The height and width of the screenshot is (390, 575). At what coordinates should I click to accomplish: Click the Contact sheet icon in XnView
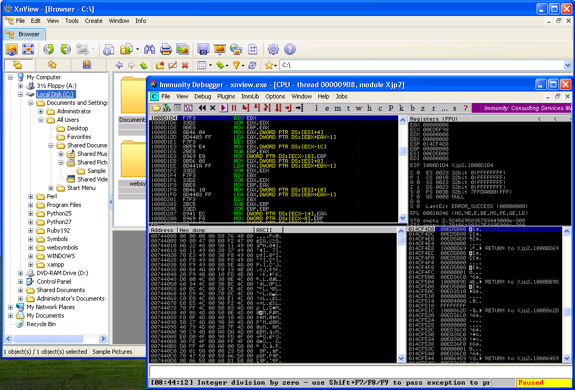(253, 49)
